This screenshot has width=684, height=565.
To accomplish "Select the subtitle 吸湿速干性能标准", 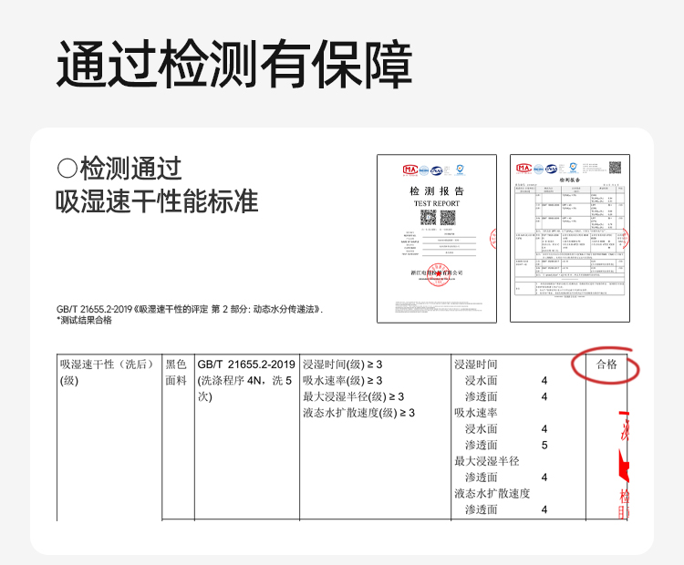I will [157, 201].
